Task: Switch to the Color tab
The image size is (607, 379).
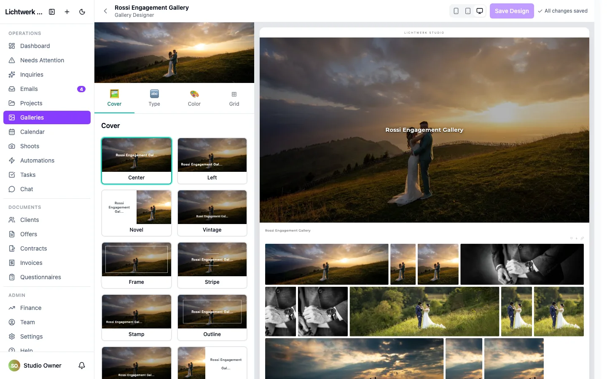Action: (194, 98)
